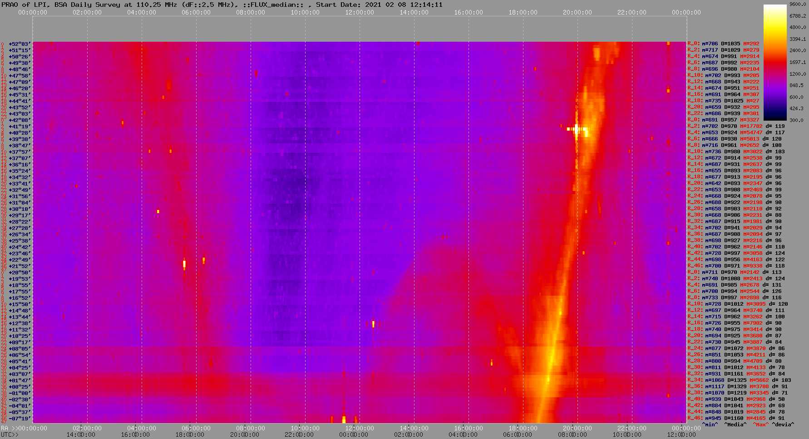Click the stats row with m=706 D=1035
The height and width of the screenshot is (439, 809).
click(x=723, y=44)
